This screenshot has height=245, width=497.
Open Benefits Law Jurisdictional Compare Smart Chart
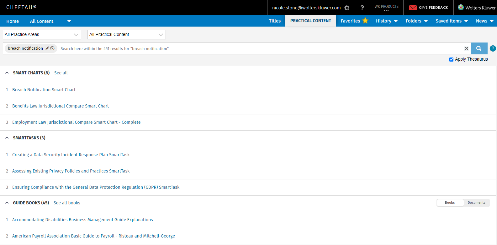click(61, 106)
